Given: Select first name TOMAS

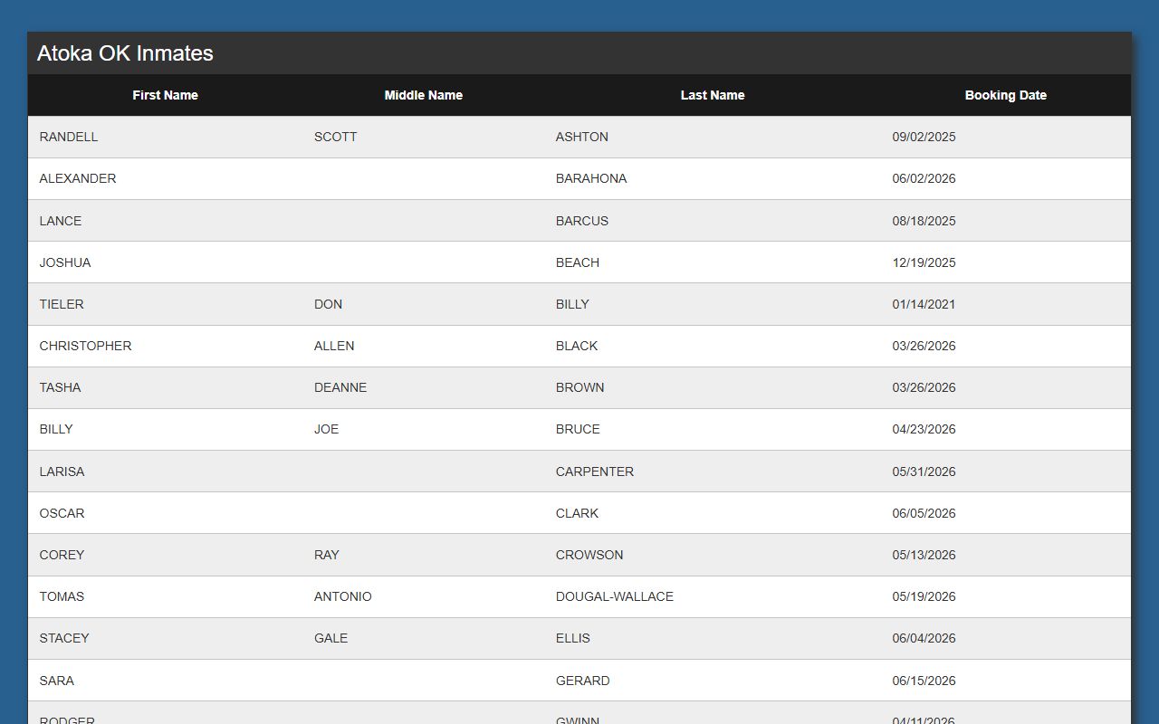Looking at the screenshot, I should click(62, 596).
